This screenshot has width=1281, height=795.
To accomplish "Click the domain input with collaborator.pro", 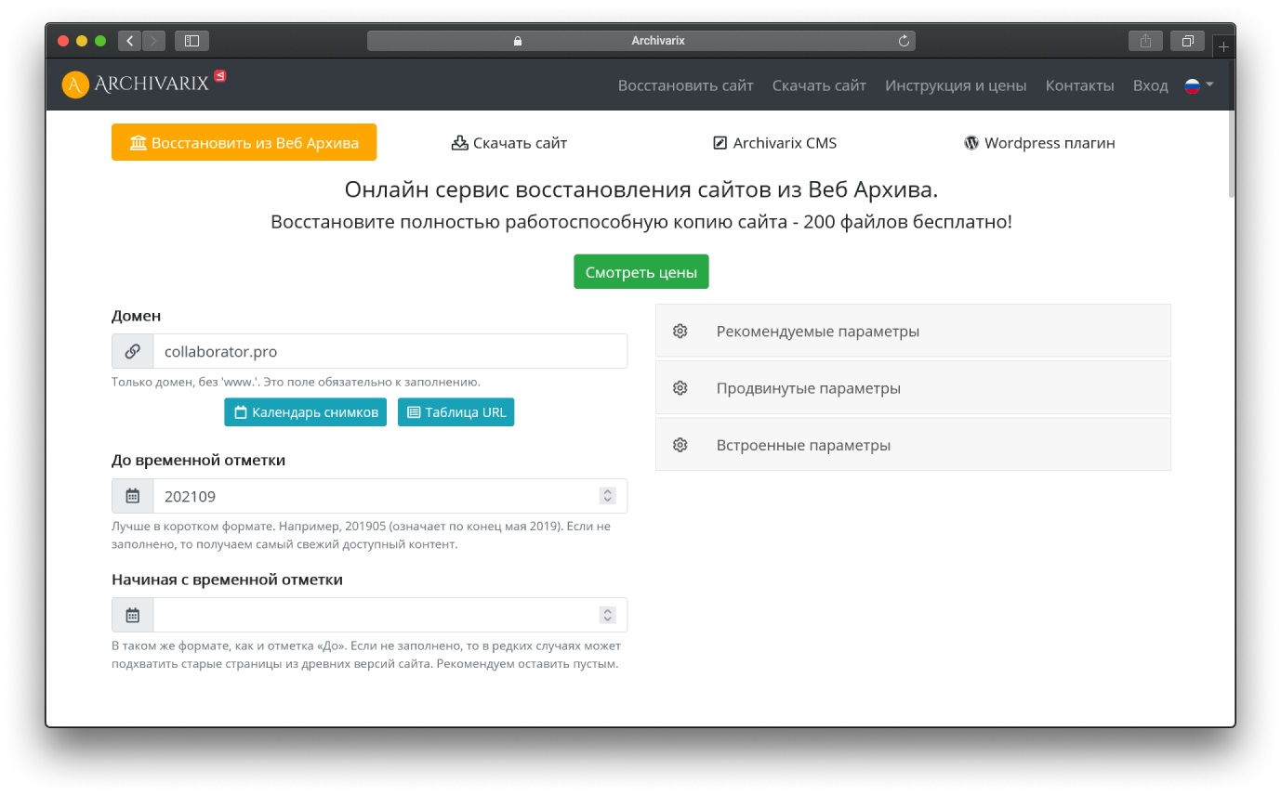I will [x=389, y=351].
